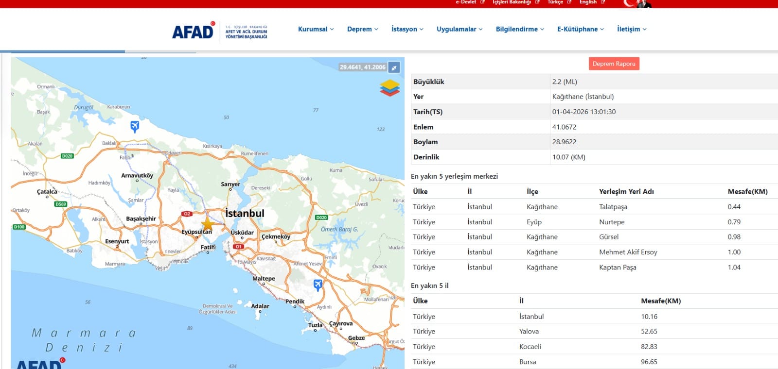The width and height of the screenshot is (778, 369).
Task: Click the Sabiha Gökçen airport marker
Action: point(318,285)
